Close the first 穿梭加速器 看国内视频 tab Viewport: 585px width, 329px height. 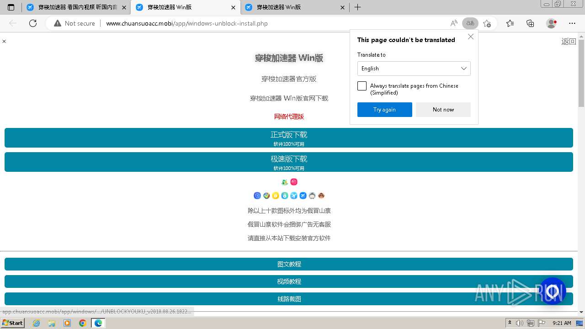pyautogui.click(x=124, y=7)
